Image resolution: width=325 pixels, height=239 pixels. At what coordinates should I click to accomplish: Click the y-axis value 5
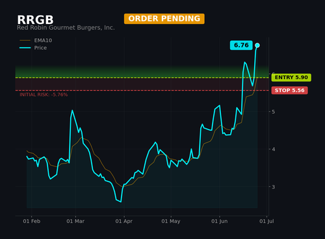273,111
